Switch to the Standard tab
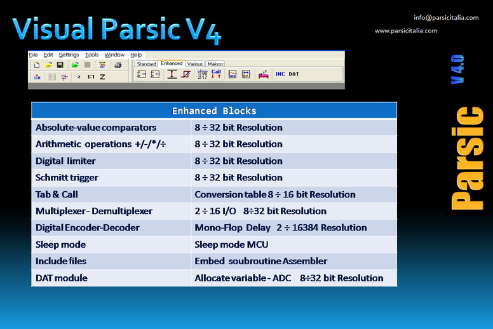This screenshot has width=493, height=329. coord(146,64)
